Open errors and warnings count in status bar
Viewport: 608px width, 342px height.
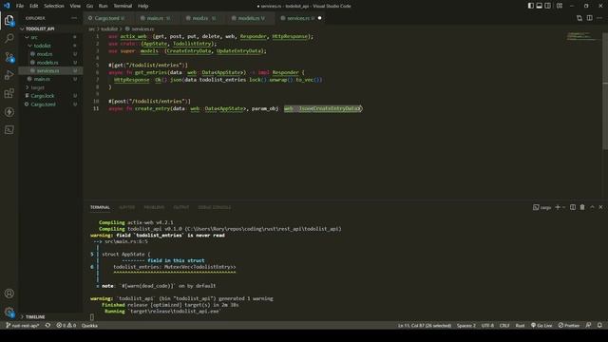(66, 325)
